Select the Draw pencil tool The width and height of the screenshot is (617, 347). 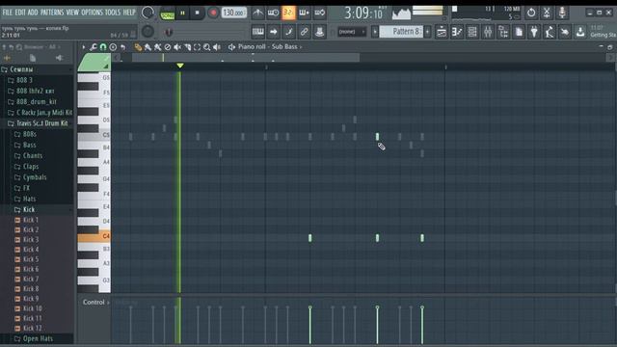pos(138,47)
